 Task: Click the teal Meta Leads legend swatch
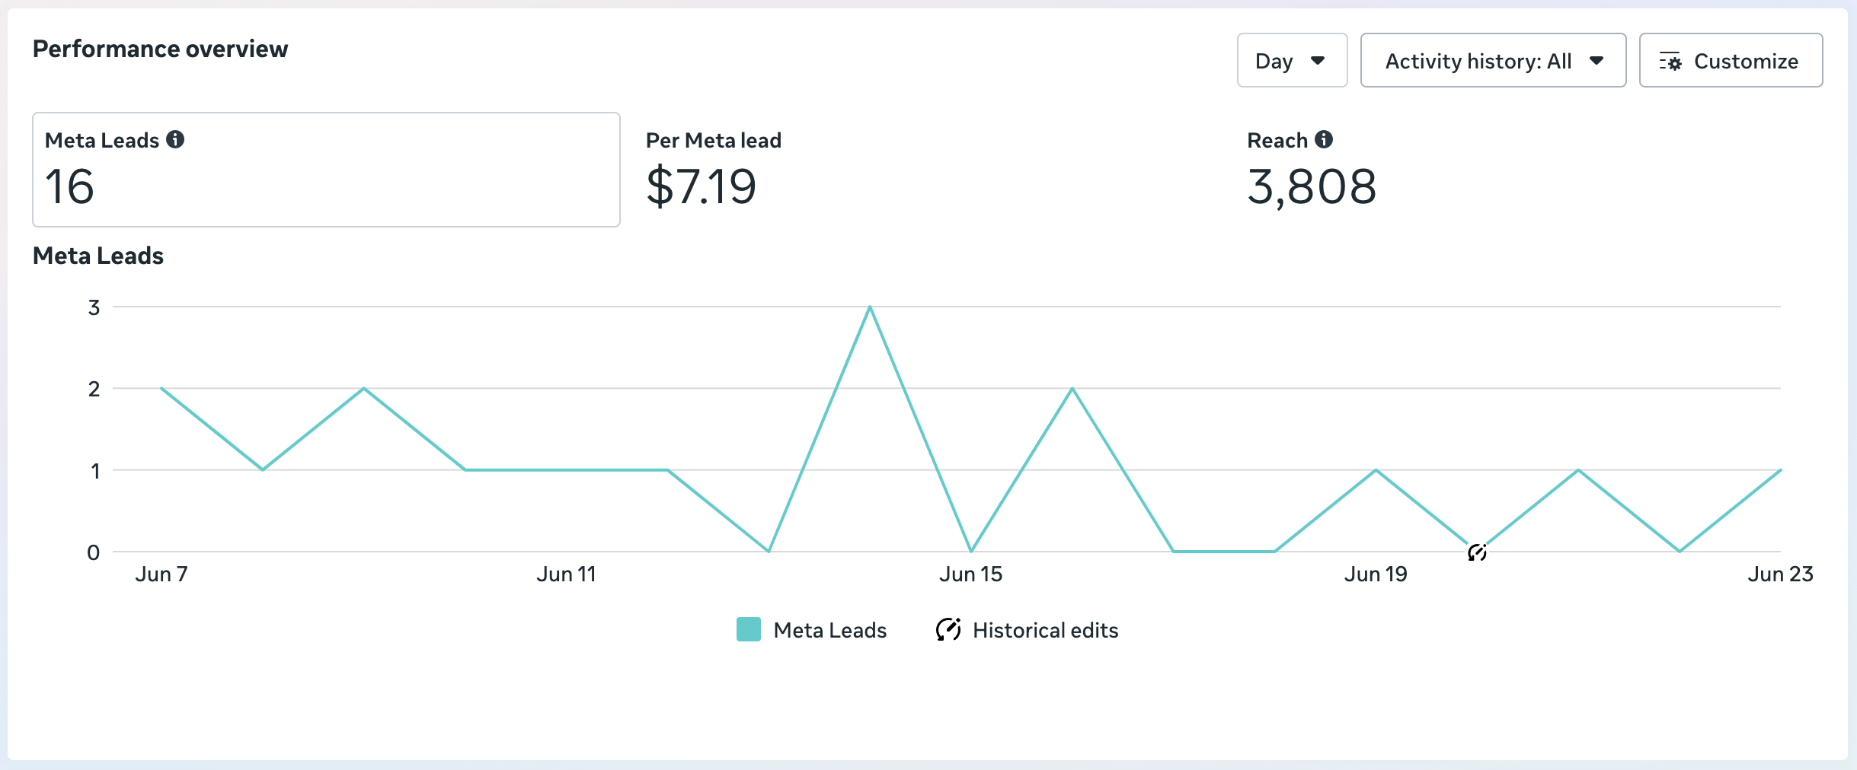(x=749, y=629)
